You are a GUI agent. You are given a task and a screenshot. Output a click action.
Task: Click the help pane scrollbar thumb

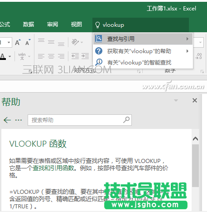click(x=195, y=166)
